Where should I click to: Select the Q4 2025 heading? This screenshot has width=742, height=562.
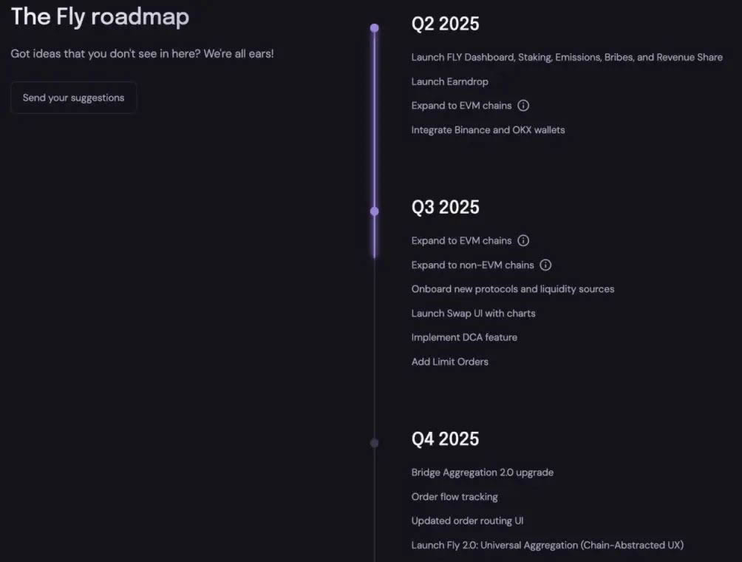(x=445, y=439)
